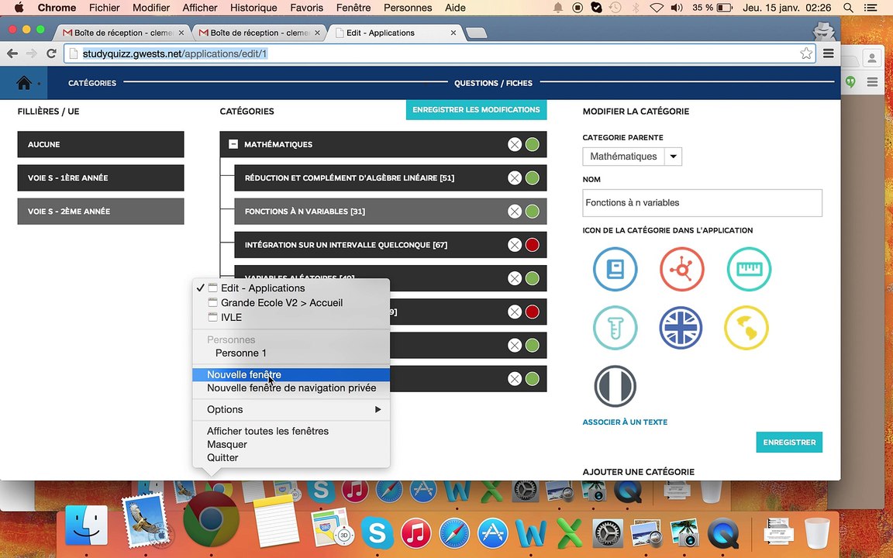This screenshot has width=893, height=558.
Task: Click the Enregistrer button
Action: (789, 443)
